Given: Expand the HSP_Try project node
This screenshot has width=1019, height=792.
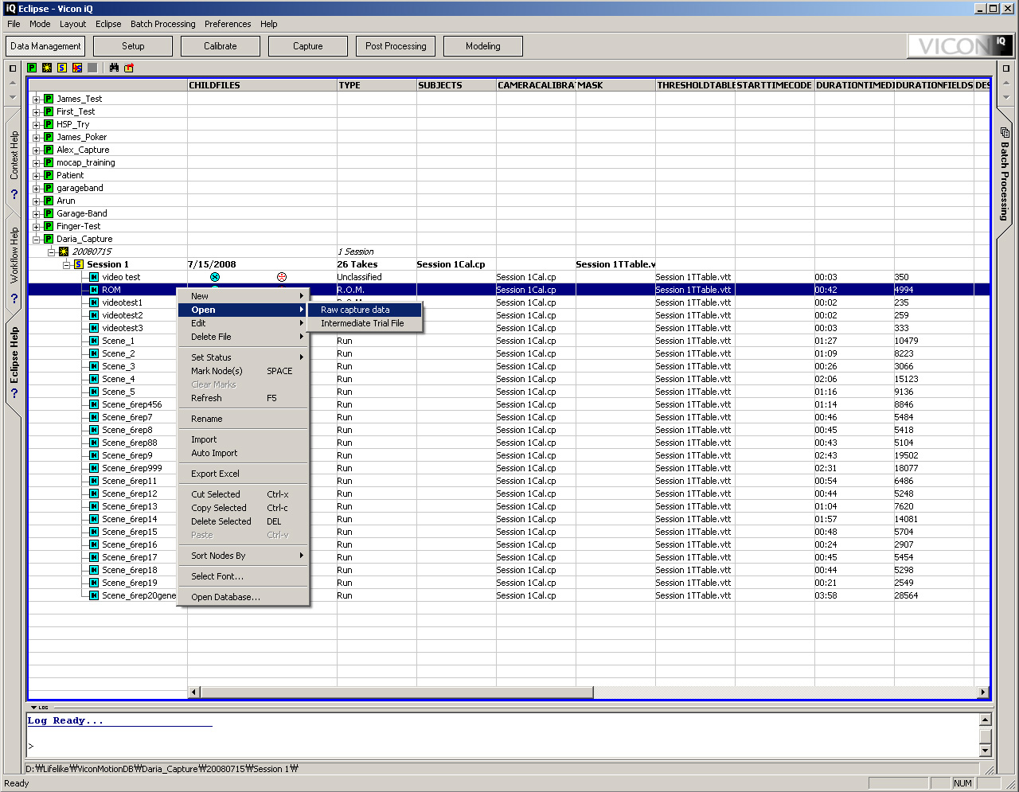Looking at the screenshot, I should point(36,125).
